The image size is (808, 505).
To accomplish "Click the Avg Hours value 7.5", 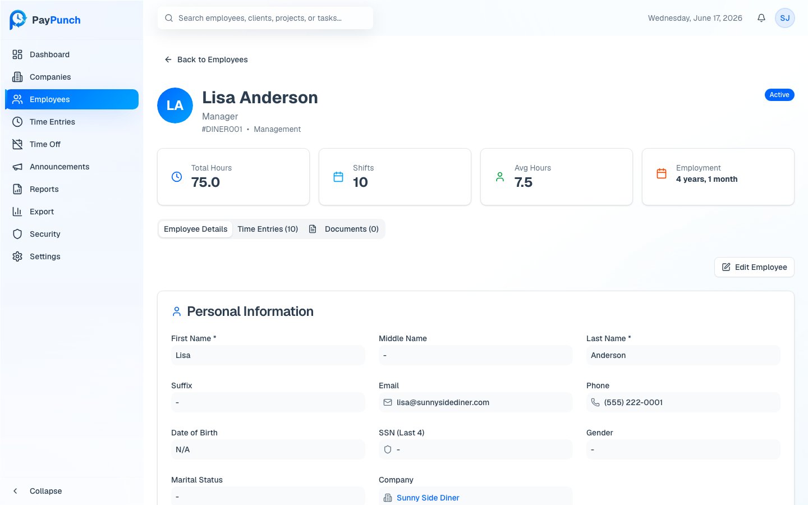I will click(524, 182).
